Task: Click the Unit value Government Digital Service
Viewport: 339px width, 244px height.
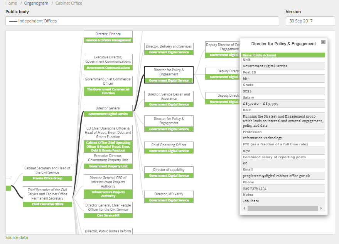Action: point(265,66)
